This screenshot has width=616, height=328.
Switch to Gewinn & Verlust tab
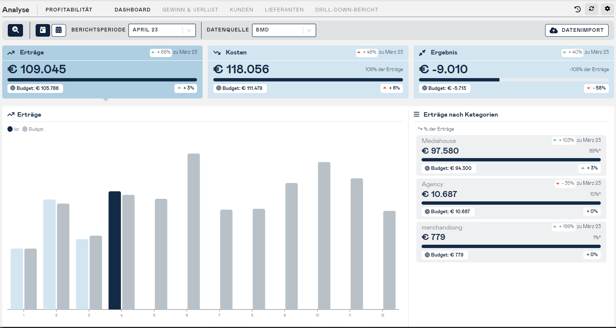[x=190, y=10]
